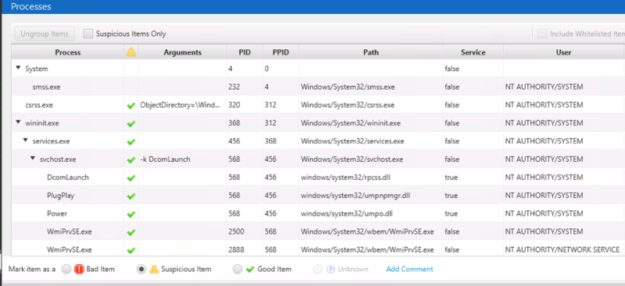The height and width of the screenshot is (286, 625).
Task: Click the Ungroup Items button
Action: pyautogui.click(x=45, y=34)
